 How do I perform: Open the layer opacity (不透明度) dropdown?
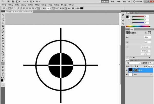(x=153, y=63)
